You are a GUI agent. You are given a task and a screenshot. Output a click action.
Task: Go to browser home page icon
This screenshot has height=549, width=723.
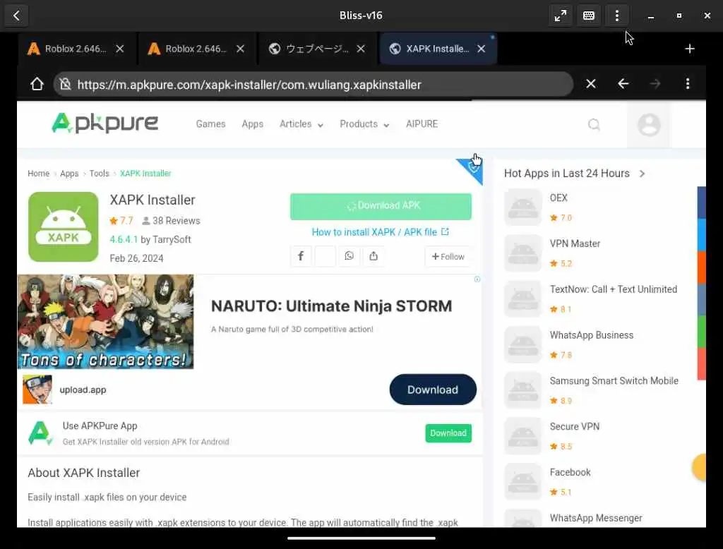pyautogui.click(x=37, y=84)
